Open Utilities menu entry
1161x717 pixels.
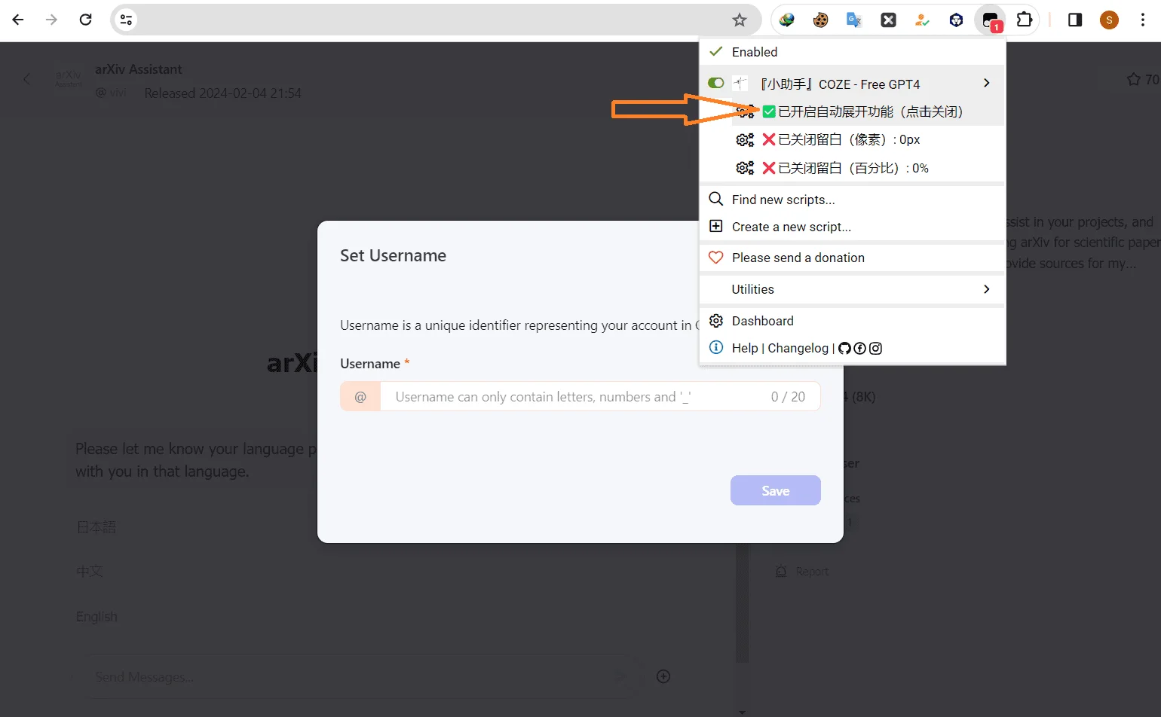[853, 289]
